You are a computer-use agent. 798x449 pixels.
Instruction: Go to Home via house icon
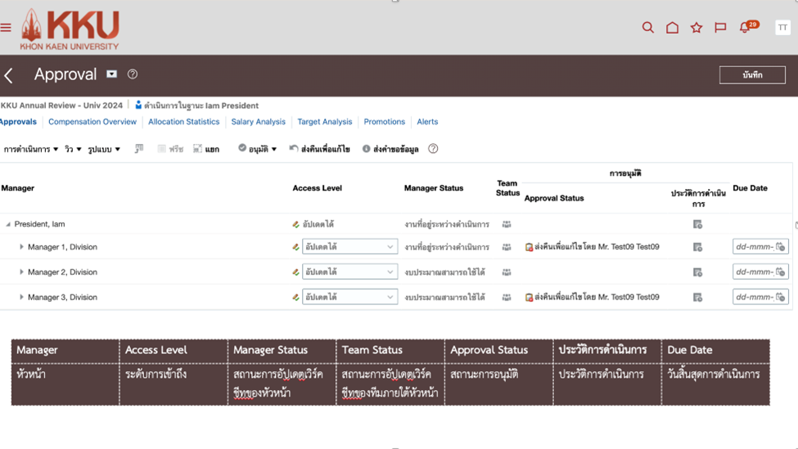coord(672,28)
